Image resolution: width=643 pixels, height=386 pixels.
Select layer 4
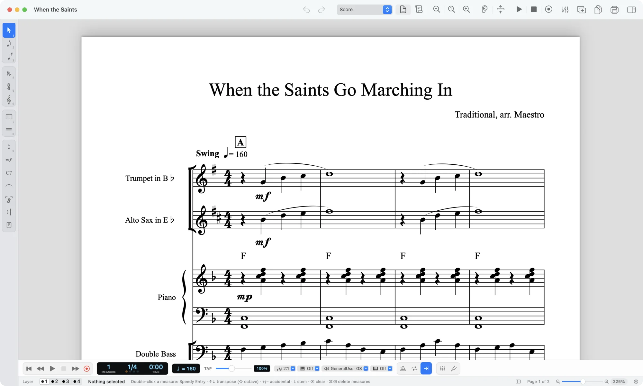click(x=77, y=381)
